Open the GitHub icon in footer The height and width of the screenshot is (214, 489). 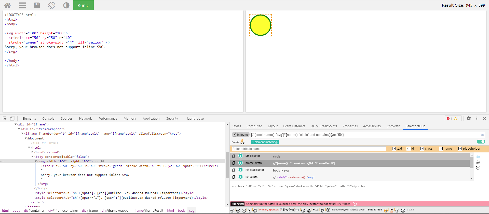pyautogui.click(x=322, y=210)
